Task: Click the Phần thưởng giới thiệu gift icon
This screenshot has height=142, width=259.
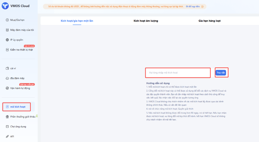Action: tap(7, 117)
